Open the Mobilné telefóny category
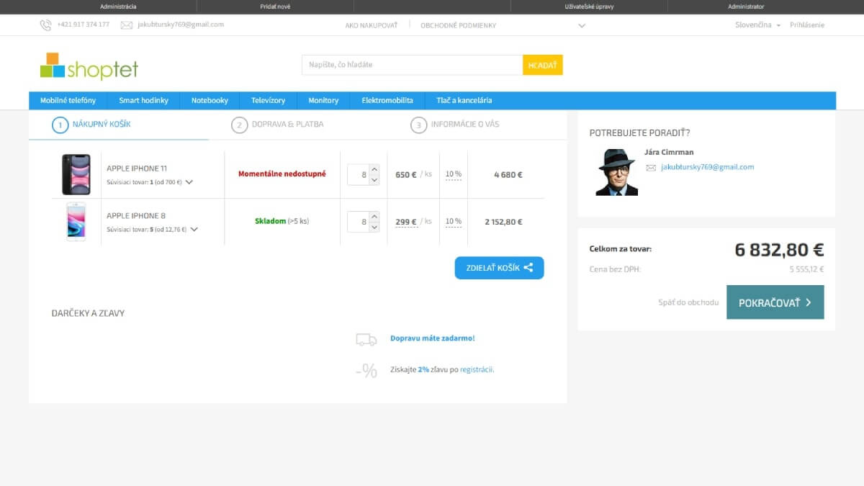 pyautogui.click(x=68, y=100)
